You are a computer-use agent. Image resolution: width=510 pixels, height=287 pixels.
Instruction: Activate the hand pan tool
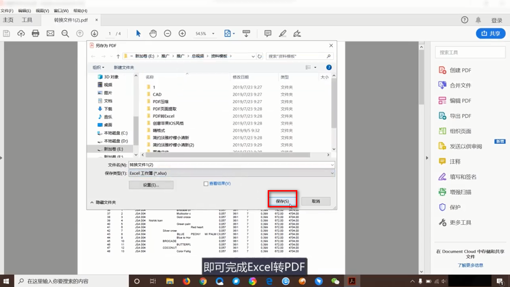153,34
